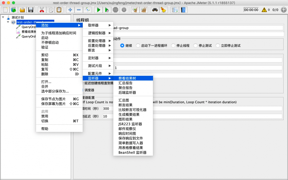Click the Clear results broom icon
288x180 pixels.
click(x=163, y=10)
